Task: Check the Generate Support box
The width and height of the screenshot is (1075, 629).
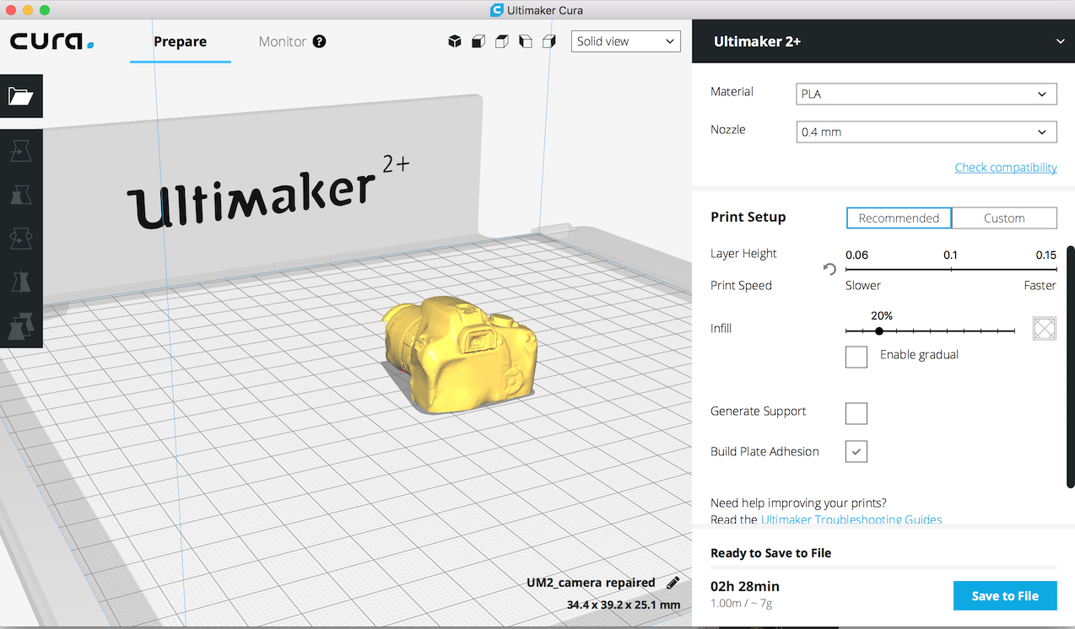Action: click(x=856, y=413)
